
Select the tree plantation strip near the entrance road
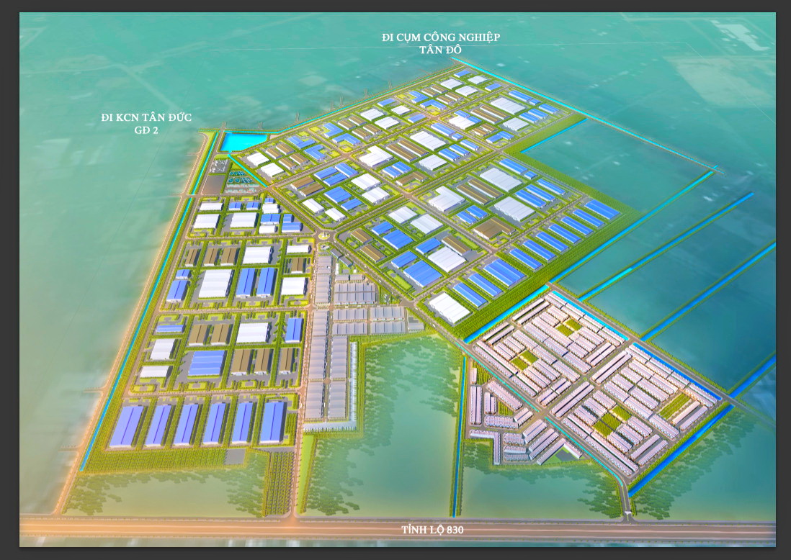pos(278,482)
